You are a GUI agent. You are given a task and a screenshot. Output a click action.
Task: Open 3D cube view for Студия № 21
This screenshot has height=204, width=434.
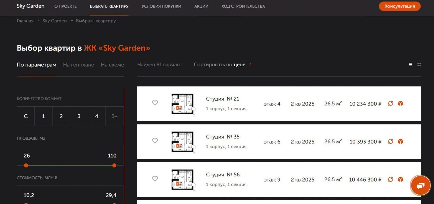[400, 103]
